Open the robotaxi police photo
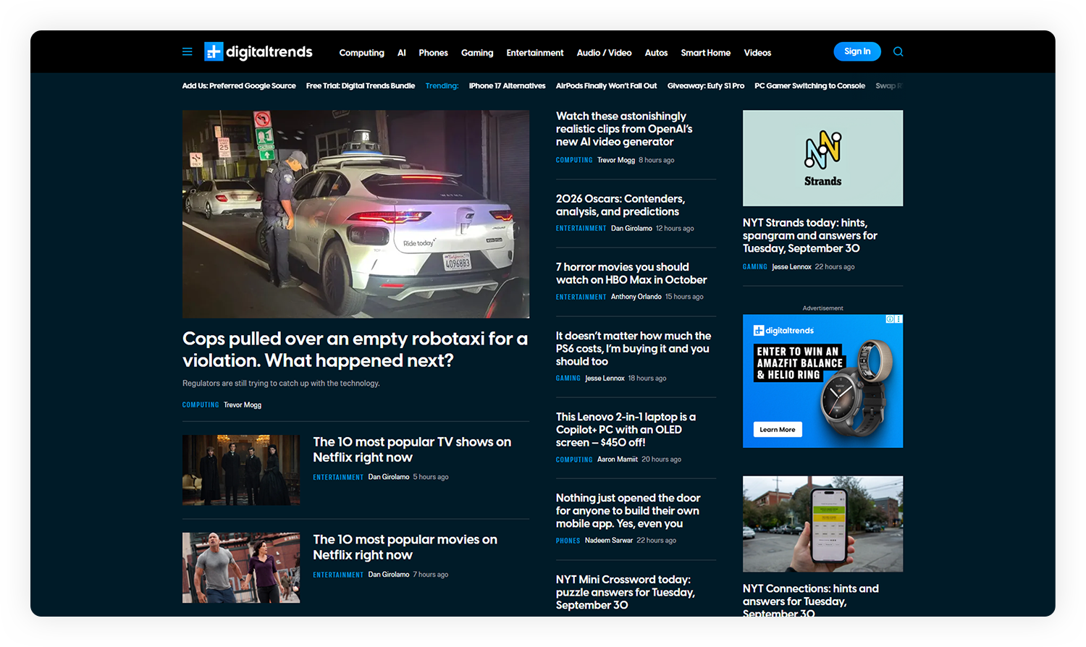The width and height of the screenshot is (1086, 647). [355, 214]
